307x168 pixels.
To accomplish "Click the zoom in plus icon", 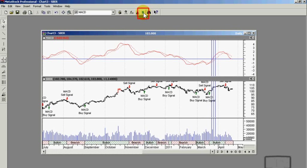I will 240,152.
